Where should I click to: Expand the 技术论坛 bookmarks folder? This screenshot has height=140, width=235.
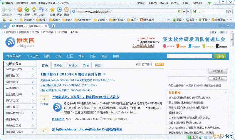[117, 20]
